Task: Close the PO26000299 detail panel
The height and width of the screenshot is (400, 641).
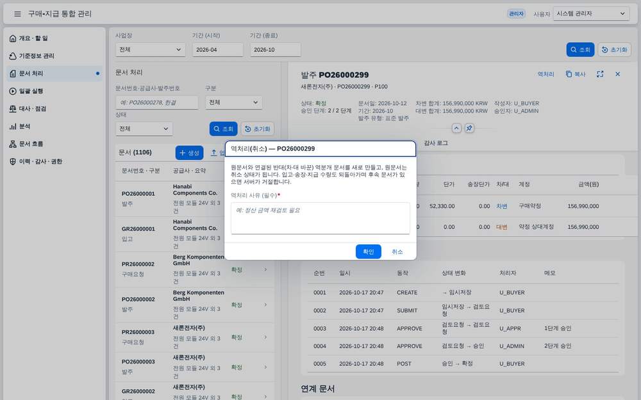Action: point(618,74)
